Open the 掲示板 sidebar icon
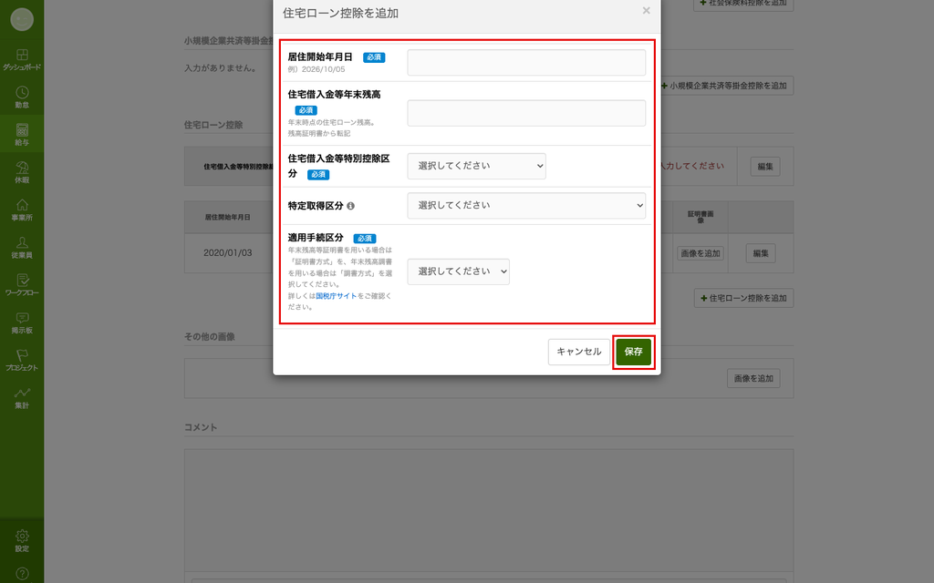 [x=22, y=322]
